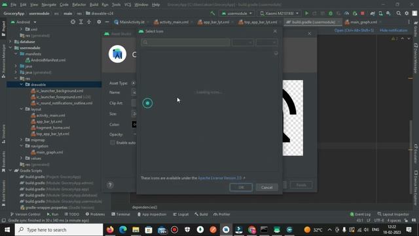Select AndroidManifest.xml in project tree
The width and height of the screenshot is (419, 236).
click(48, 60)
